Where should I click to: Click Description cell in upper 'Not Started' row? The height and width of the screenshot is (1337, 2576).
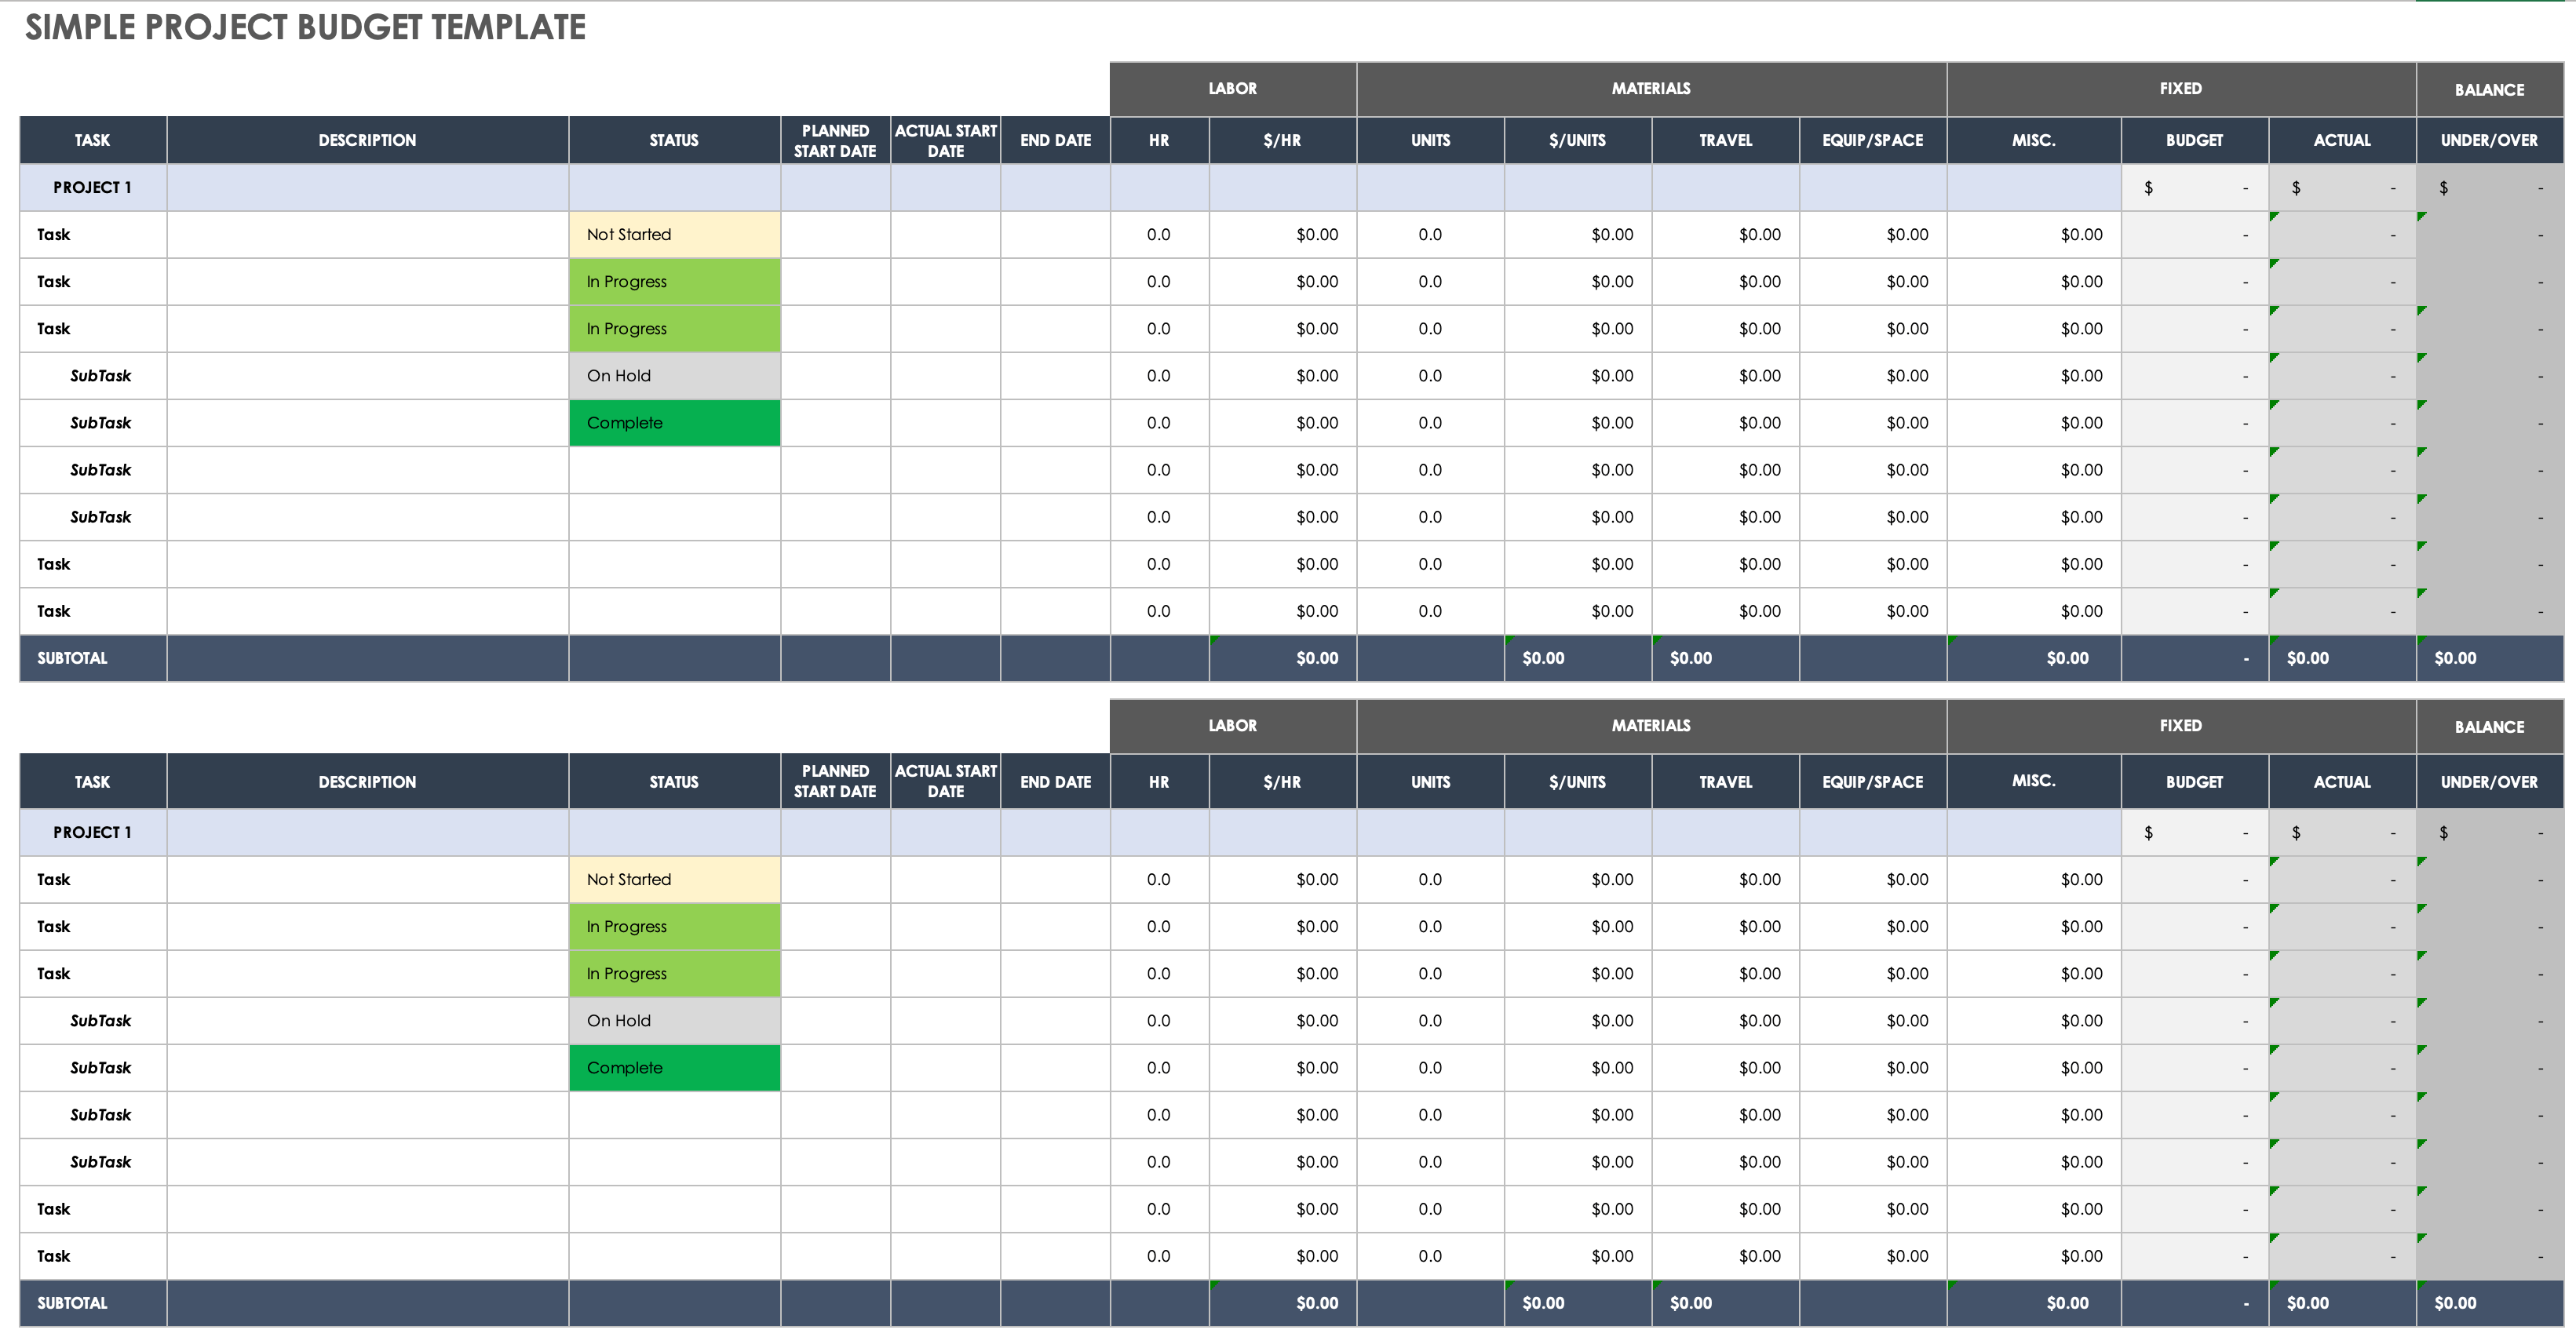point(367,235)
